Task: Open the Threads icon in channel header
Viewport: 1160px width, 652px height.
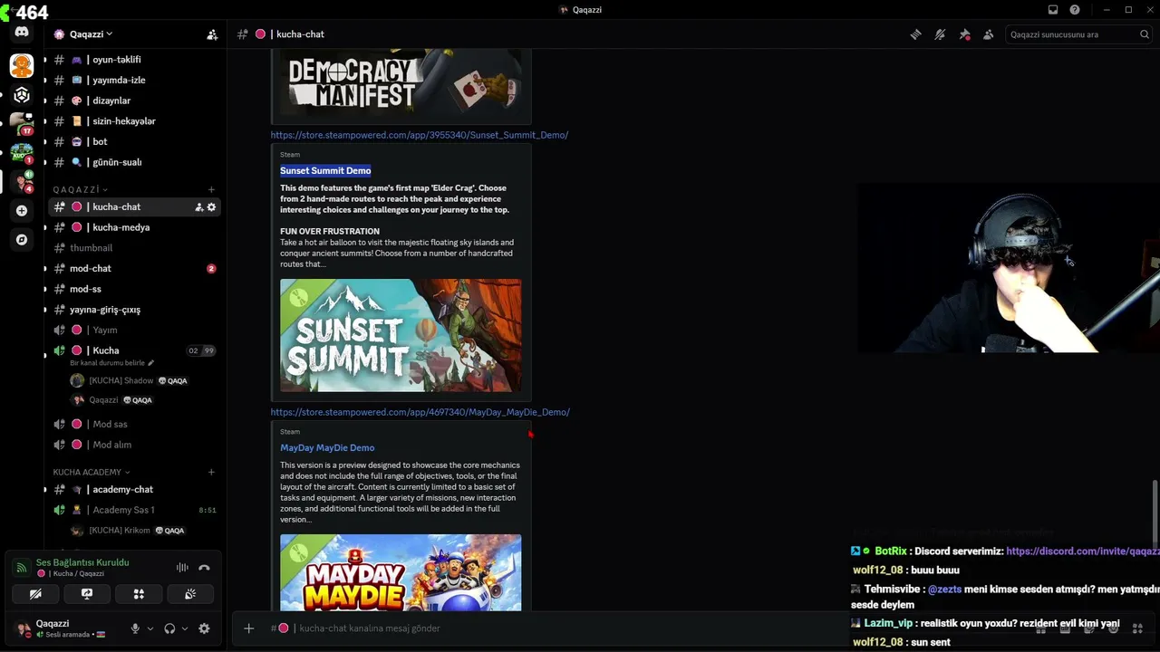Action: (x=916, y=34)
